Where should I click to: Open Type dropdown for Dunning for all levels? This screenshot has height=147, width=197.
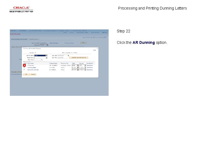point(75,70)
